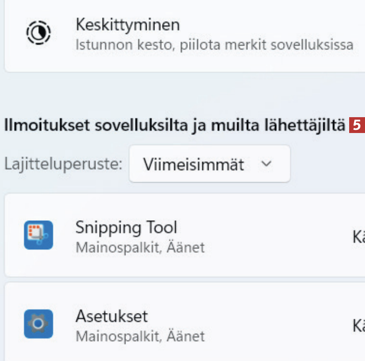365x361 pixels.
Task: Click the Snipping Tool app icon
Action: click(x=38, y=235)
